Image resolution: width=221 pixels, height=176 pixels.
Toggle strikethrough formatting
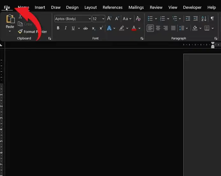[85, 28]
